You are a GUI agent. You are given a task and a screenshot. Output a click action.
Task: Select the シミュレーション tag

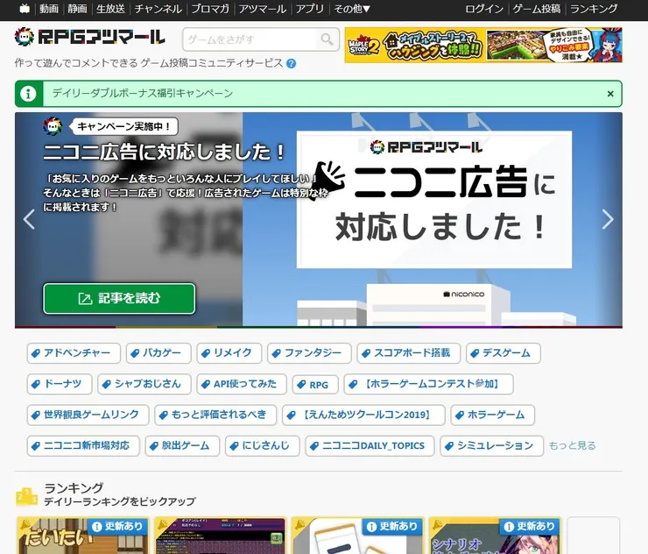click(x=492, y=445)
